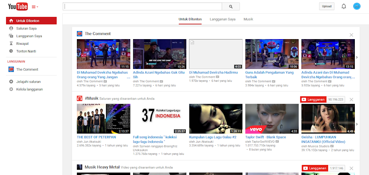Open THE BEST OF PETERPAN thumbnail
The width and height of the screenshot is (369, 175).
coord(104,119)
